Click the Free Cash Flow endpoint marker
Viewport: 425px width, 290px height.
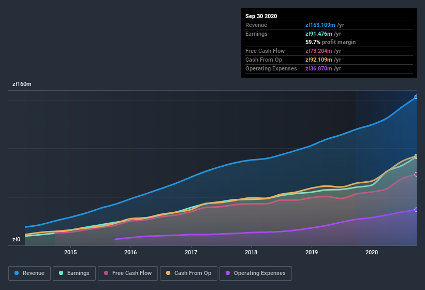click(x=416, y=175)
